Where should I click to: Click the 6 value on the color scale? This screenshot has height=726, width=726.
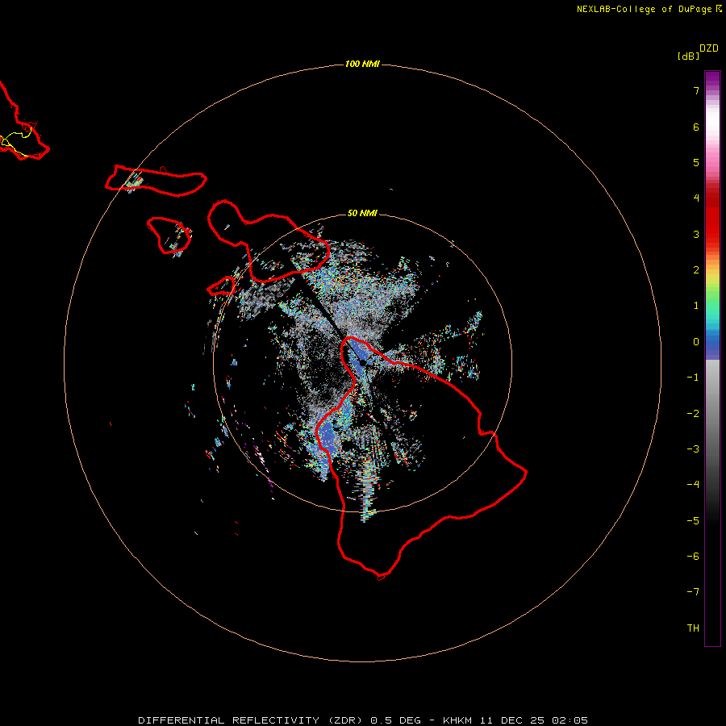[696, 127]
